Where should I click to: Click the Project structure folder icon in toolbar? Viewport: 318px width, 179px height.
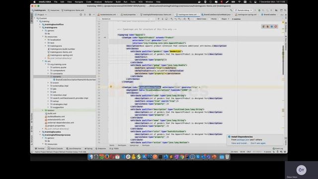point(276,10)
